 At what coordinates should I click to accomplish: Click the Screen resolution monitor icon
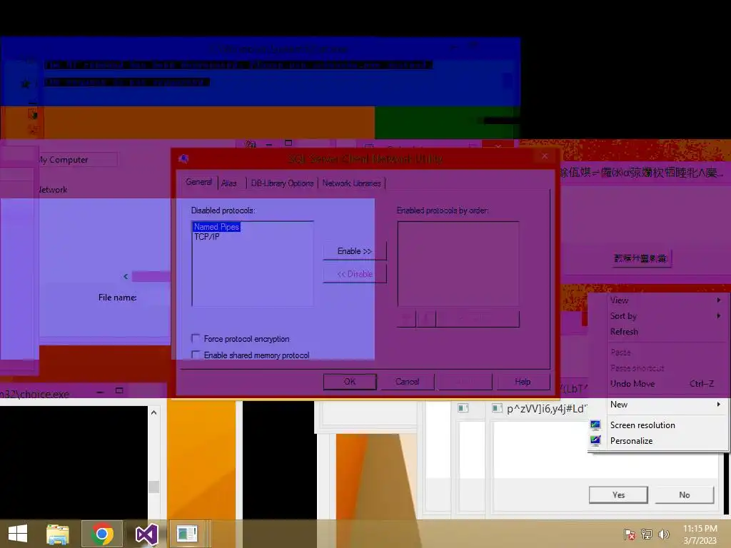click(x=595, y=425)
